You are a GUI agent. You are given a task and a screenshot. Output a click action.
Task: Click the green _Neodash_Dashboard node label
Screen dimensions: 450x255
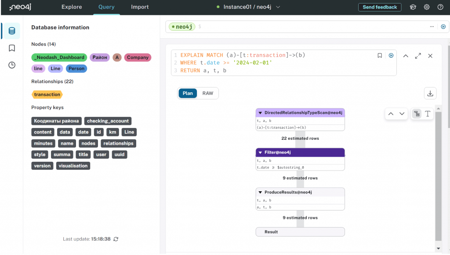pyautogui.click(x=59, y=58)
